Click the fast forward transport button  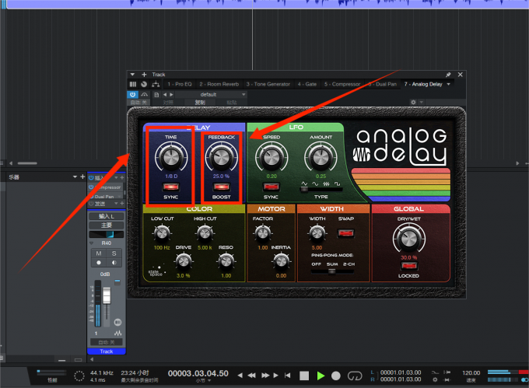[265, 376]
